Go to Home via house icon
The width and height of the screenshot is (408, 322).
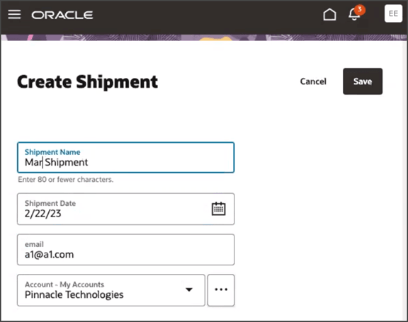click(329, 14)
